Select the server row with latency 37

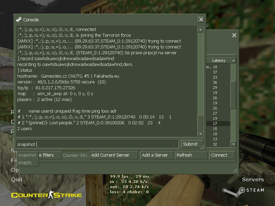[218, 72]
